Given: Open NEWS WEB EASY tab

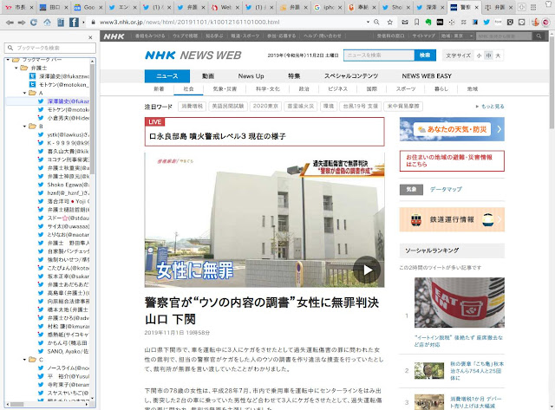Looking at the screenshot, I should 427,76.
